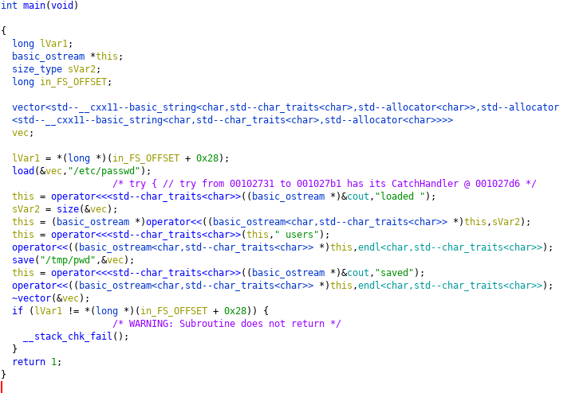
Task: Click the WARNING subroutine comment
Action: point(226,324)
